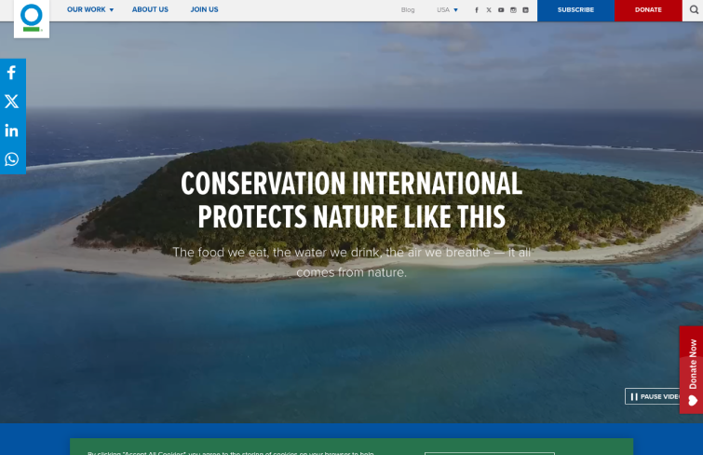The height and width of the screenshot is (455, 703).
Task: Click the vertical Donate Now side tab
Action: pyautogui.click(x=692, y=369)
